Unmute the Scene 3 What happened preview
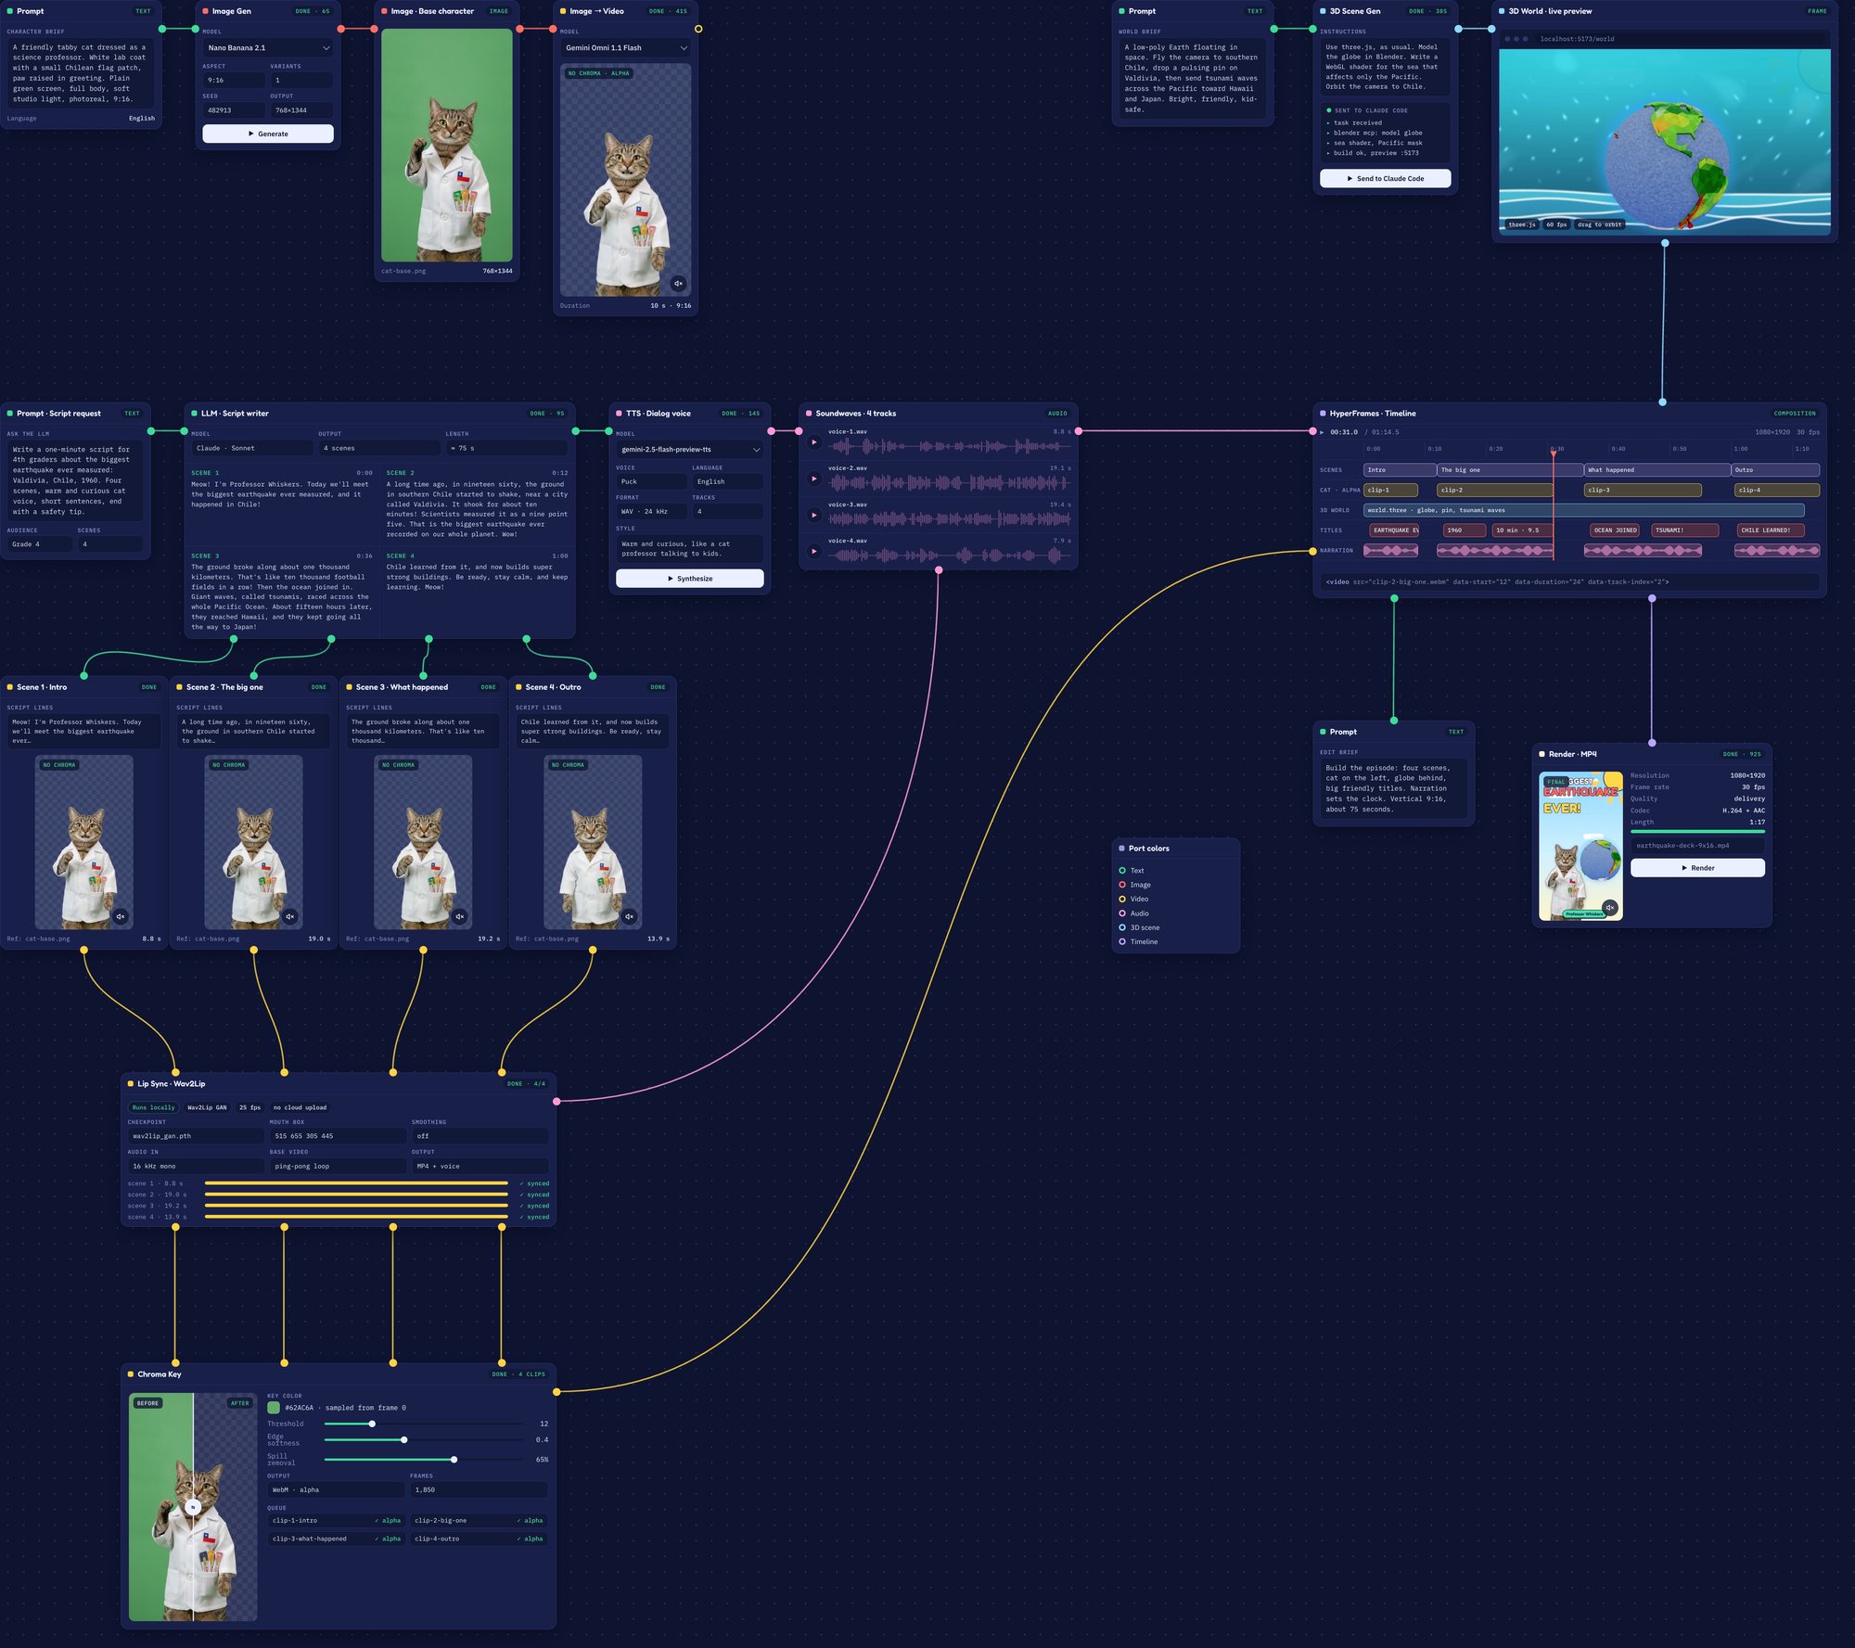This screenshot has width=1855, height=1648. point(460,916)
